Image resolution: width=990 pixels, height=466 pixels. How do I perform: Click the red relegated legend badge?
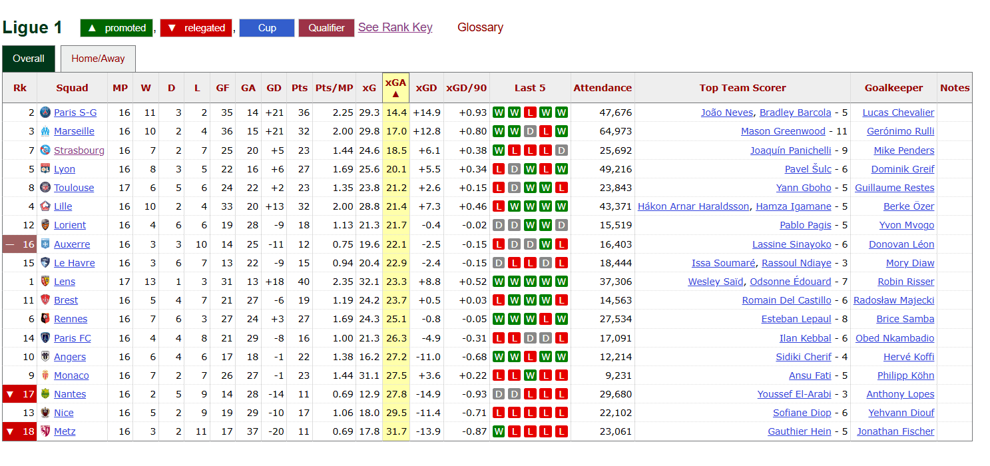196,28
